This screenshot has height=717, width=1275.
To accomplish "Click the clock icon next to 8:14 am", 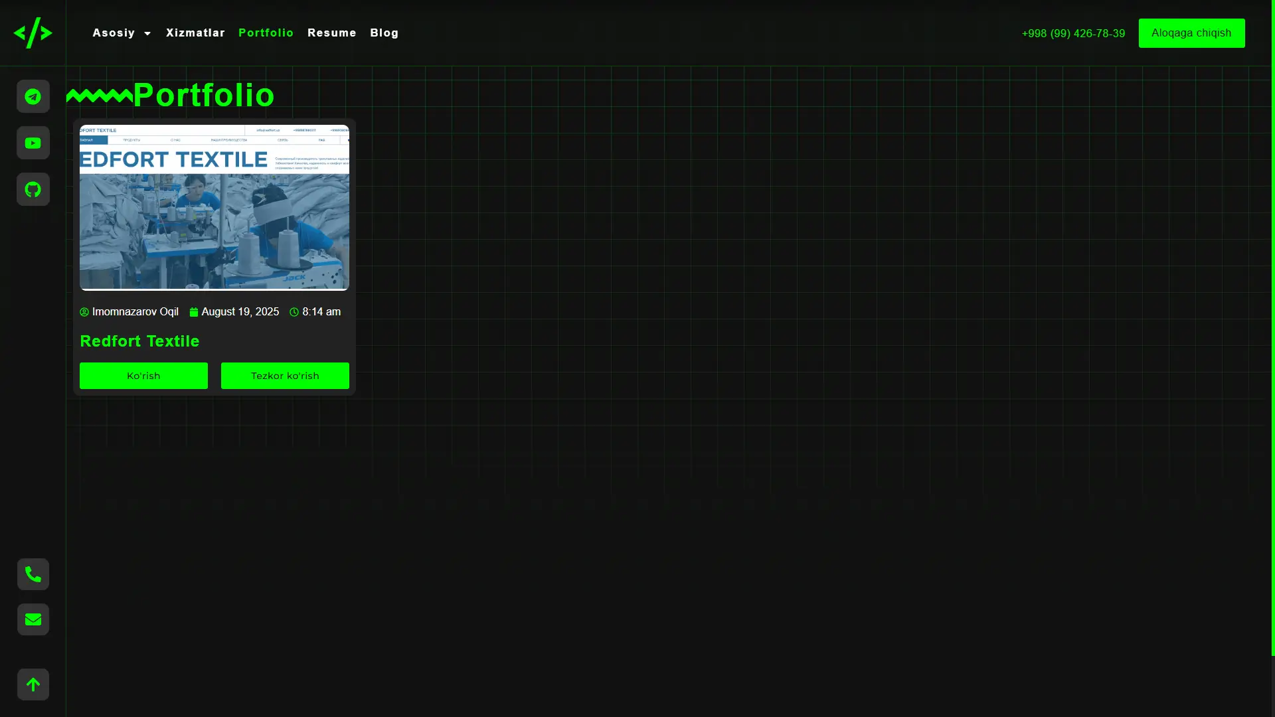I will [294, 311].
